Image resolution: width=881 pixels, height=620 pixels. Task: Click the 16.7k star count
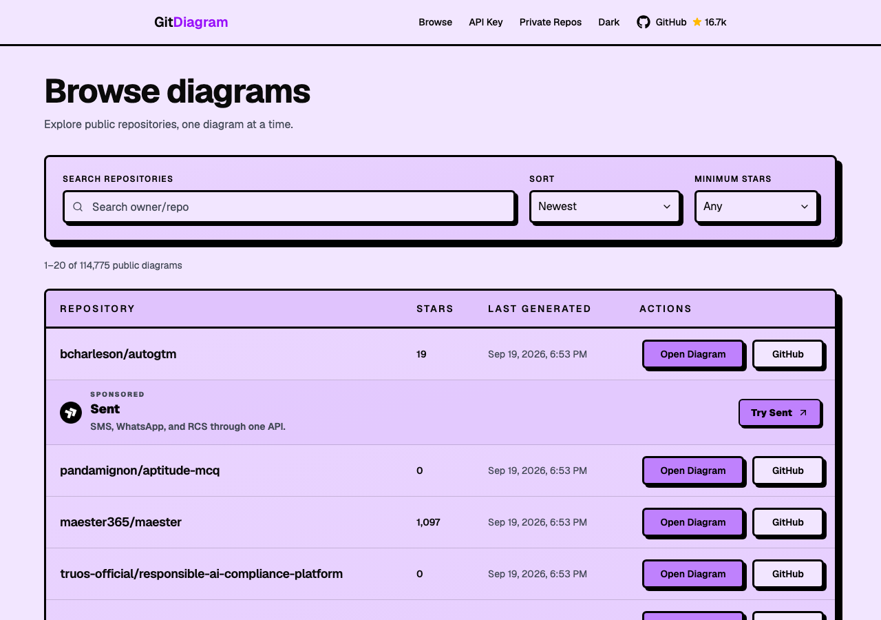click(x=716, y=22)
